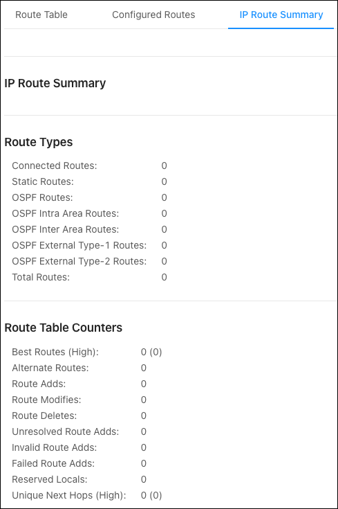Open the Configured Routes tab

153,15
